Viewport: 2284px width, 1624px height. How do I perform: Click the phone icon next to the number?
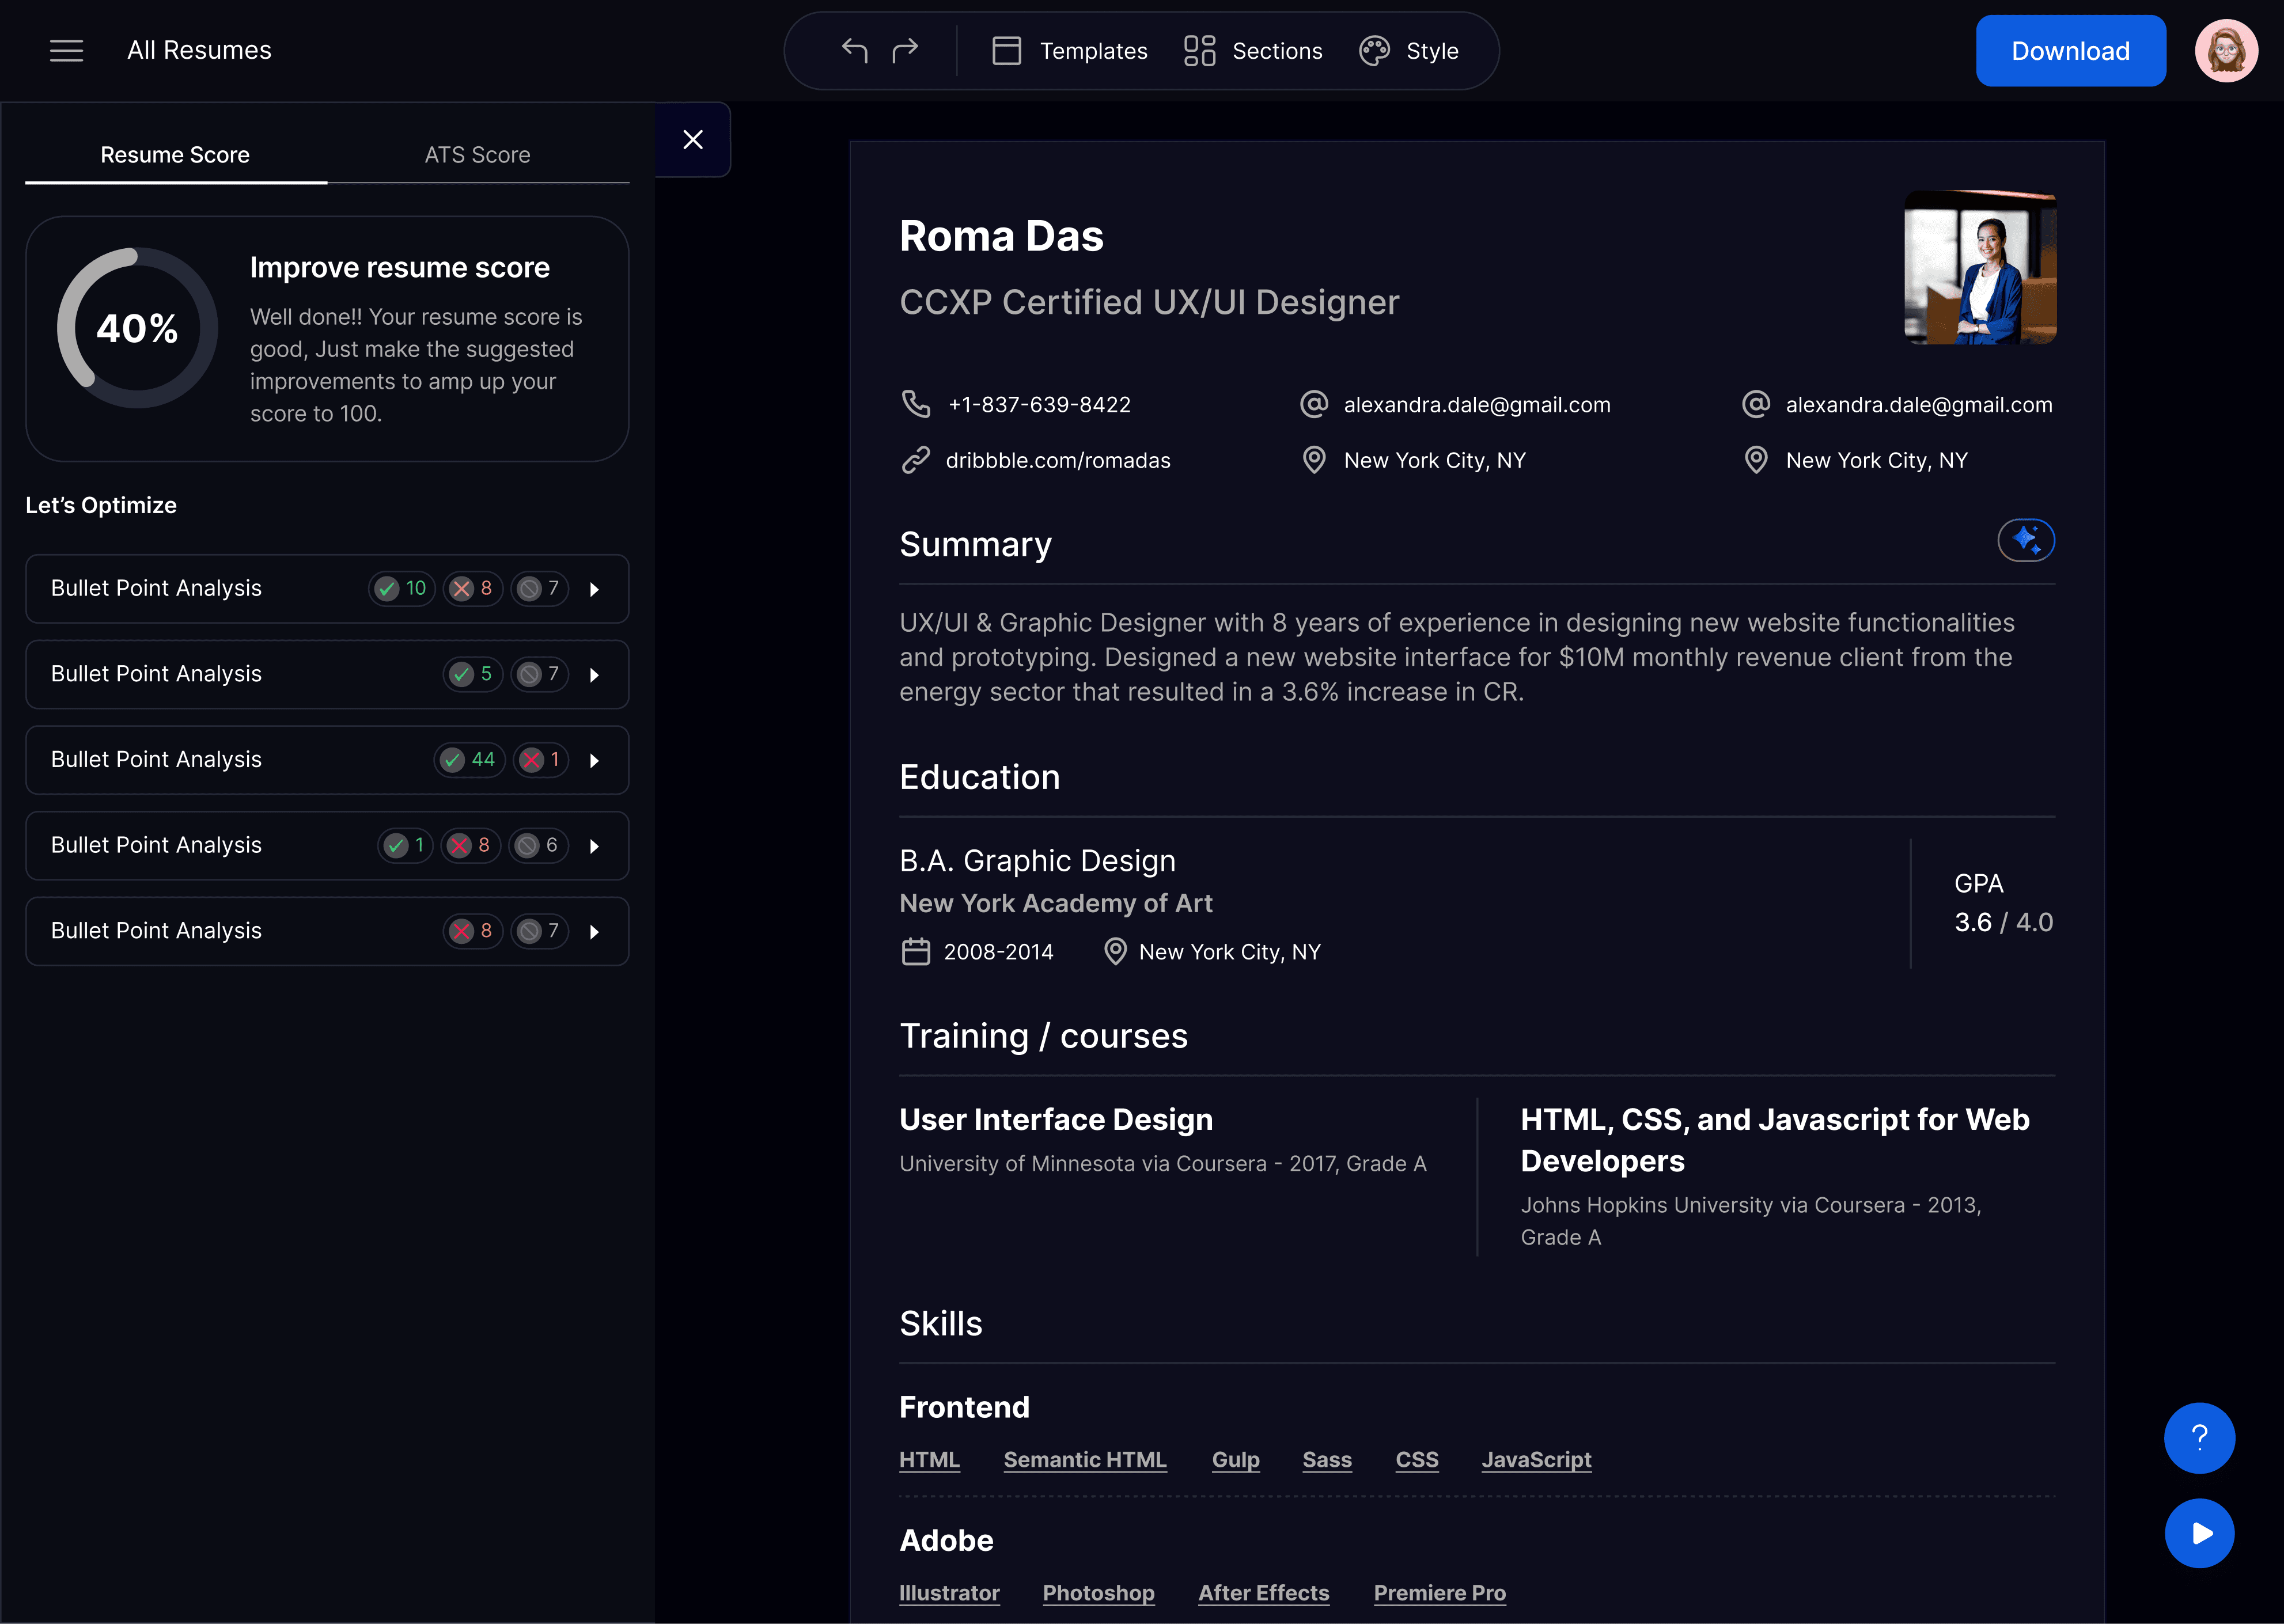(915, 404)
